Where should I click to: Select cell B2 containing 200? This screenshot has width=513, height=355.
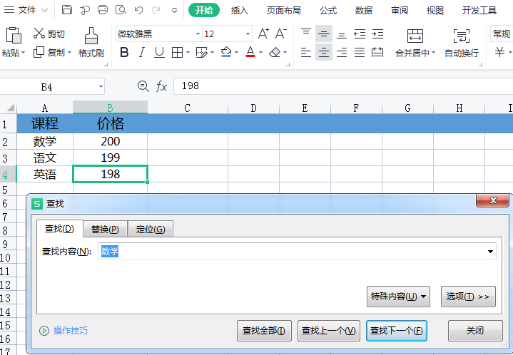click(x=111, y=141)
